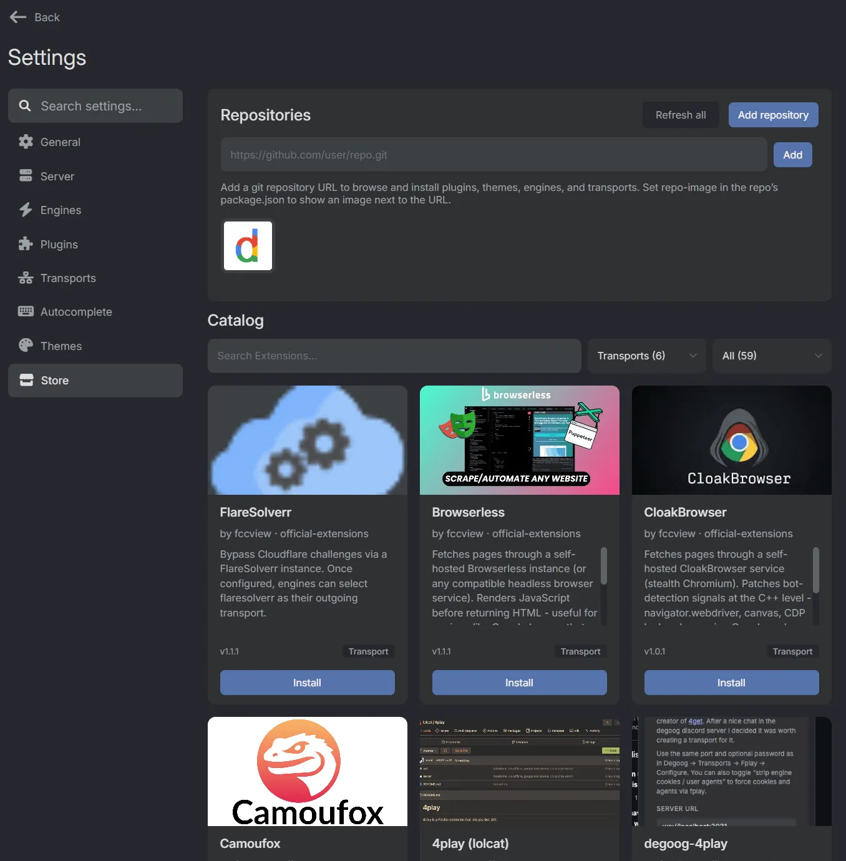Click the Camoufox card title
Screen dimensions: 846x861
tap(250, 844)
